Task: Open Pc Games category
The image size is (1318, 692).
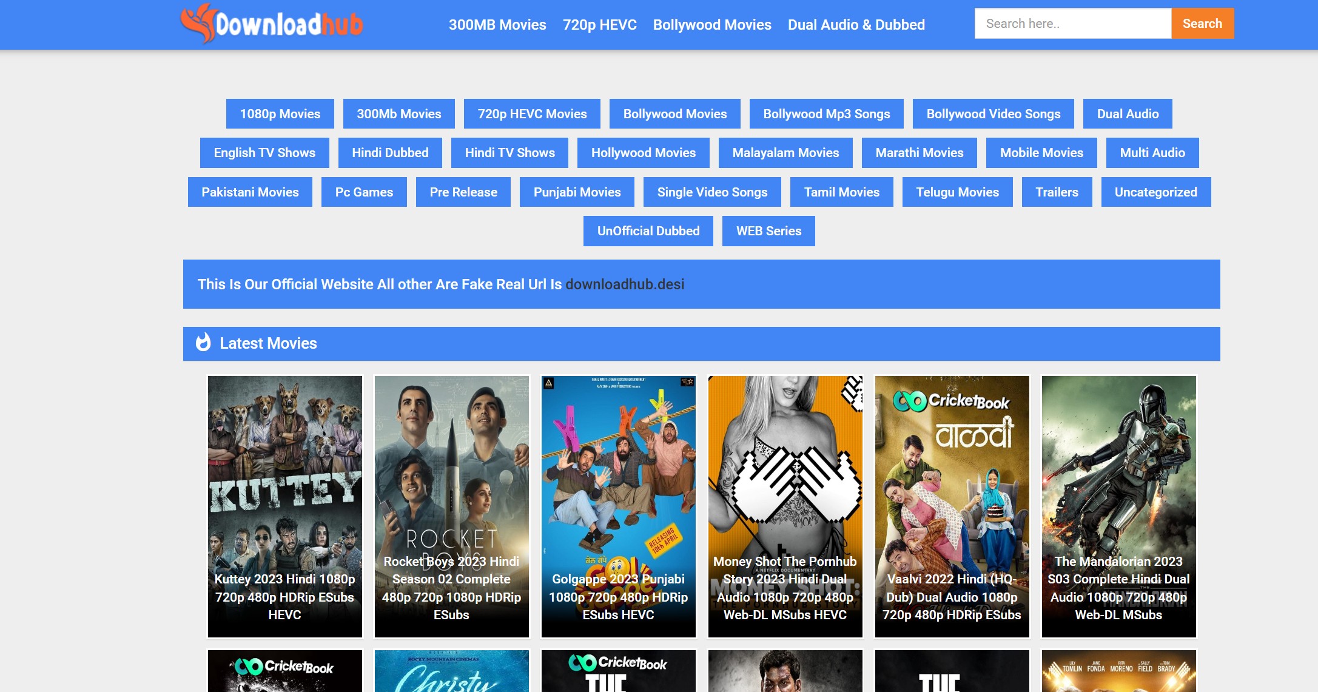Action: (x=364, y=192)
